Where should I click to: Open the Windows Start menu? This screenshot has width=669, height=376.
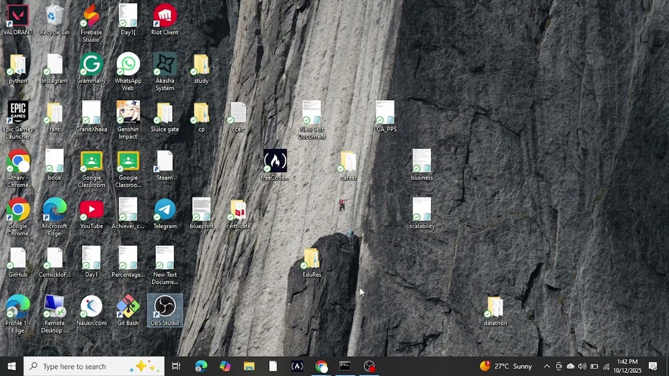(x=11, y=366)
